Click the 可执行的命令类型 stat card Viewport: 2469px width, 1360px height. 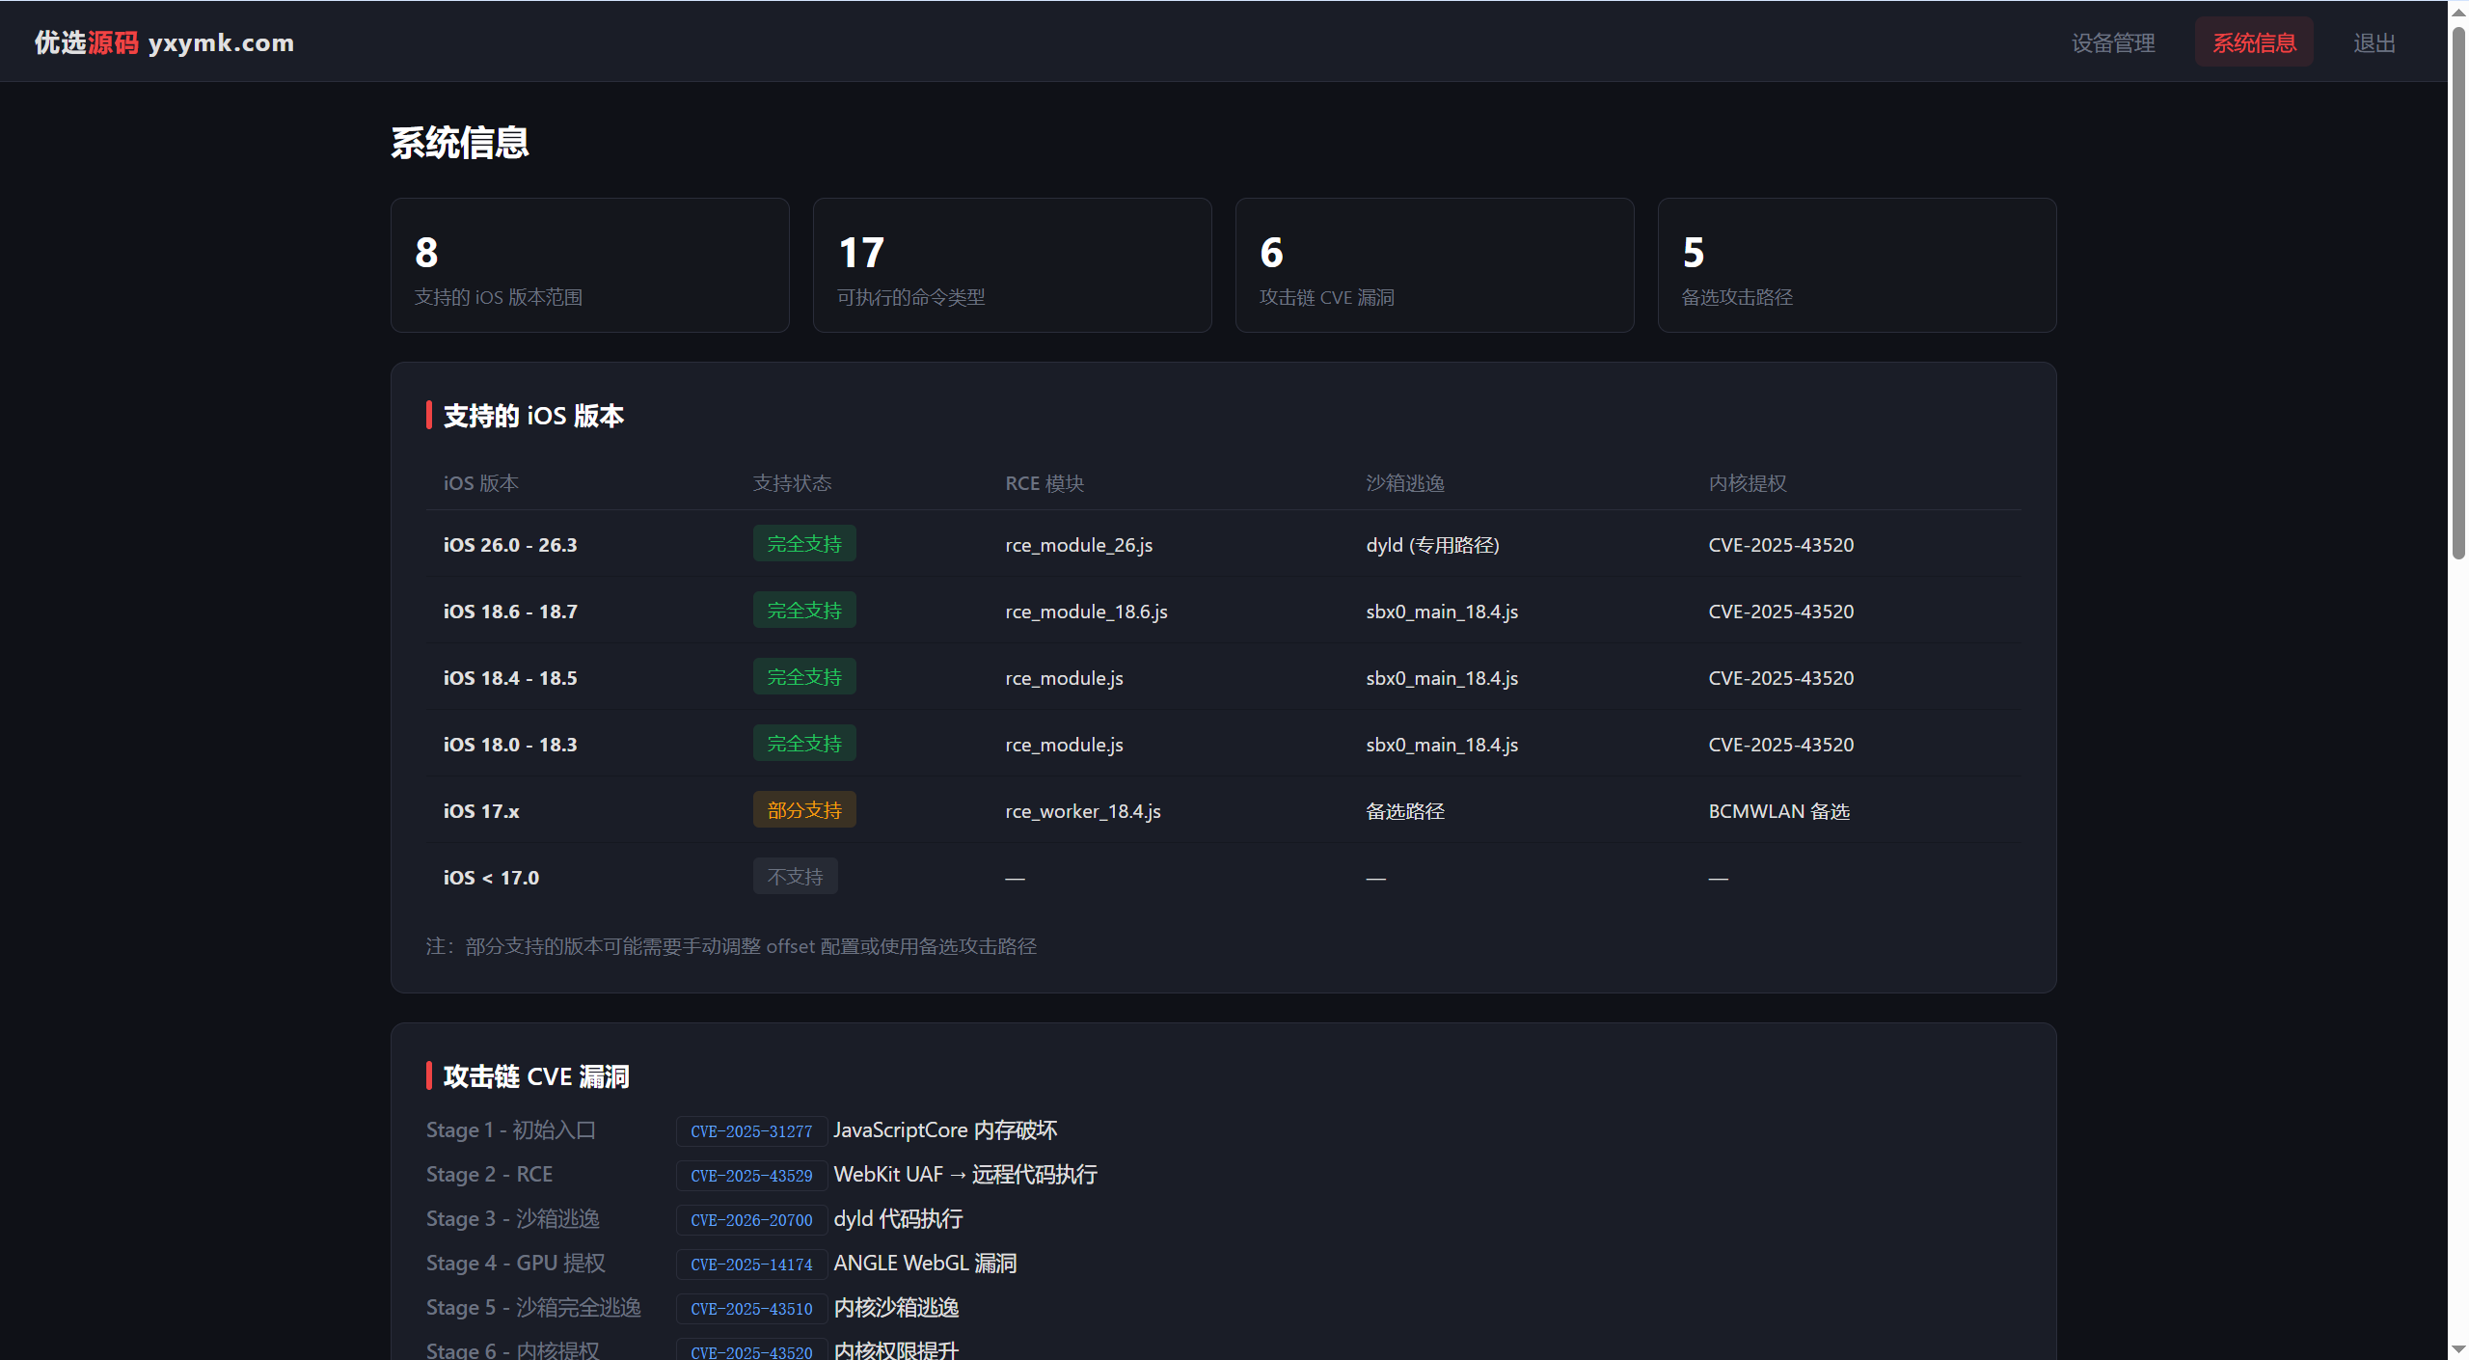click(1012, 265)
